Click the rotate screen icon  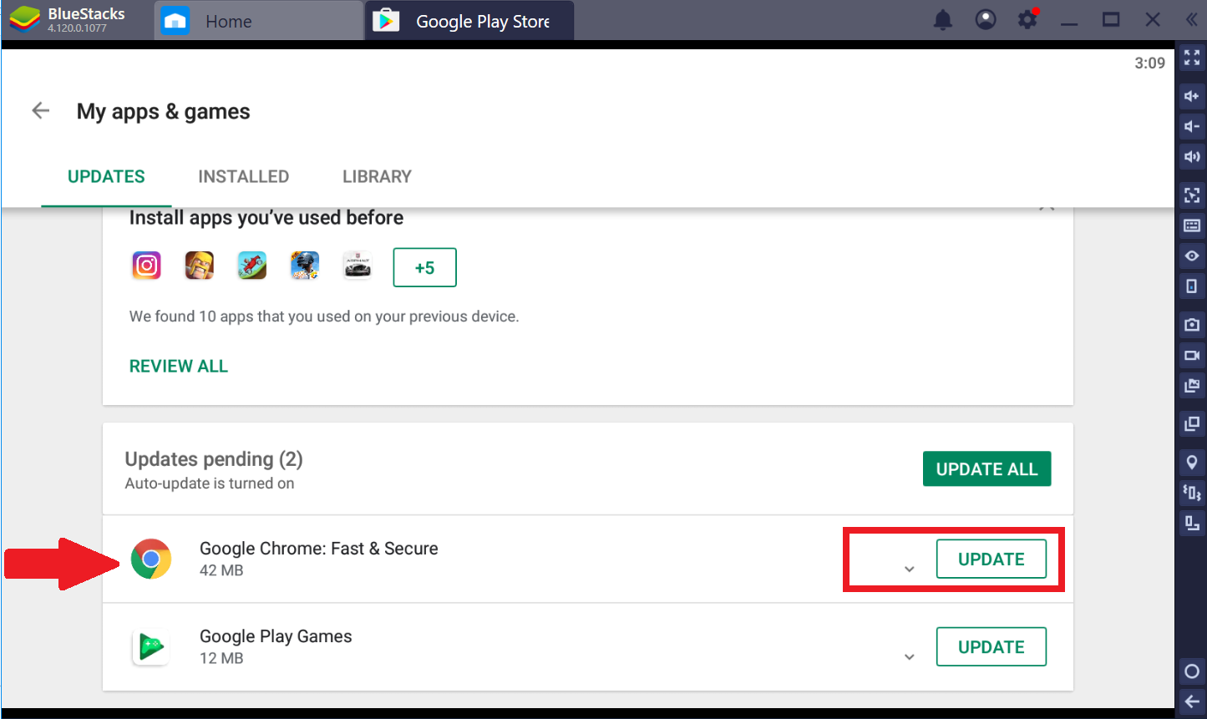click(x=1192, y=524)
